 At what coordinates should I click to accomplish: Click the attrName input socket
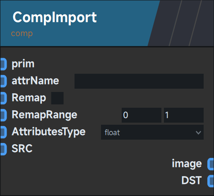[x=3, y=81]
